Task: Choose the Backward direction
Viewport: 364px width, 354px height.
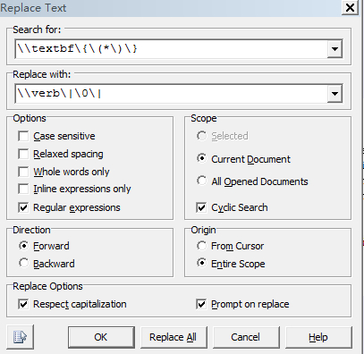Action: [x=23, y=263]
